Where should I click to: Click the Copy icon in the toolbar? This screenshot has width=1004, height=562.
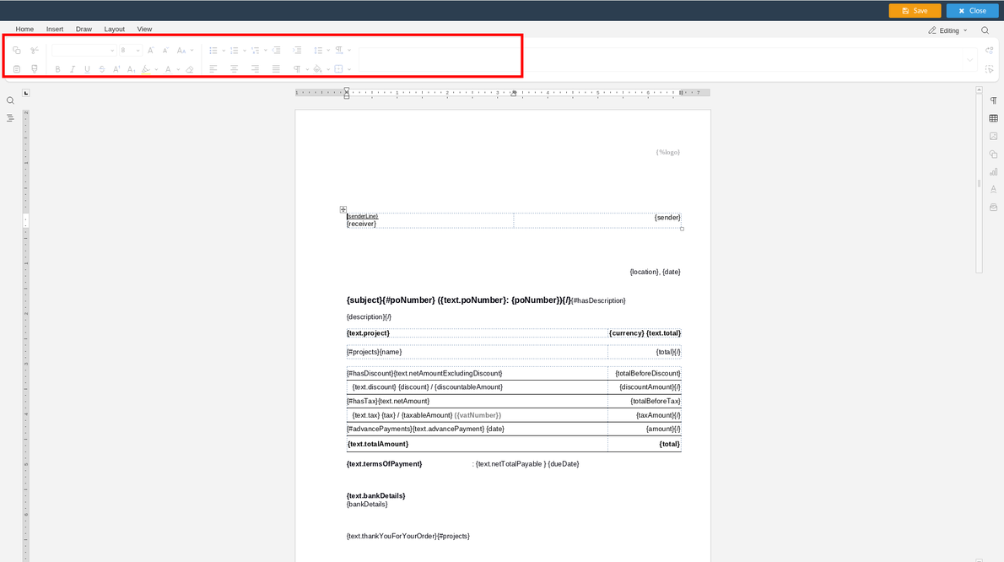(17, 50)
